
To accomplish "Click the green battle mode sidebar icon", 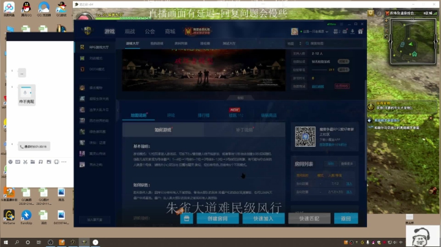I will 82,58.
